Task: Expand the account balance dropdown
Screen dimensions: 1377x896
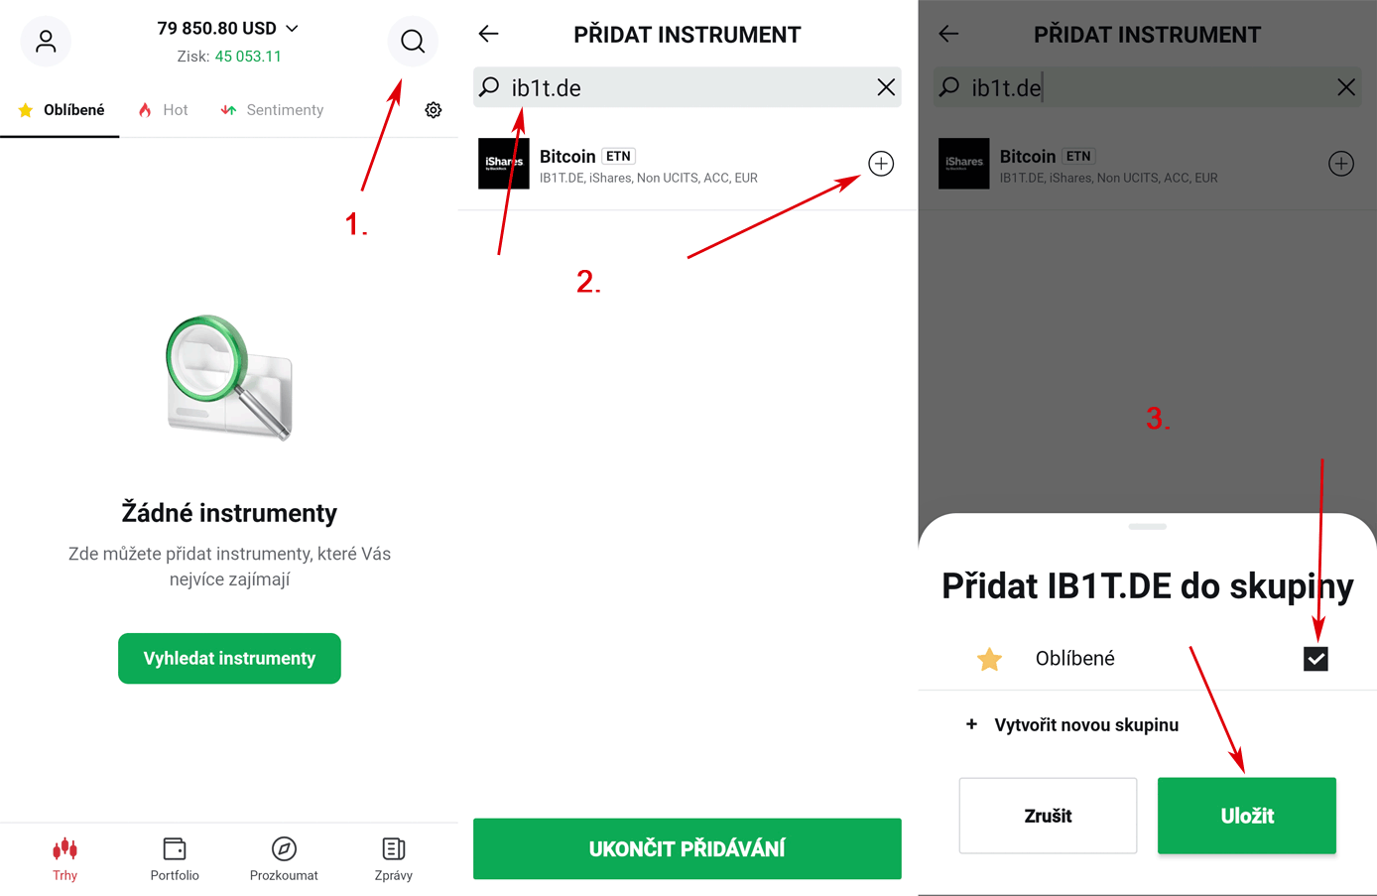Action: coord(292,29)
